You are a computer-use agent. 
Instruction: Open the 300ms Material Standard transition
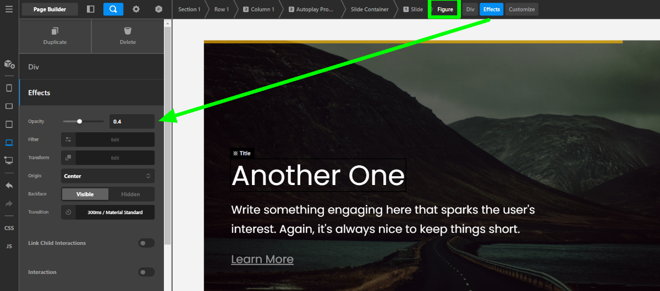pos(115,212)
